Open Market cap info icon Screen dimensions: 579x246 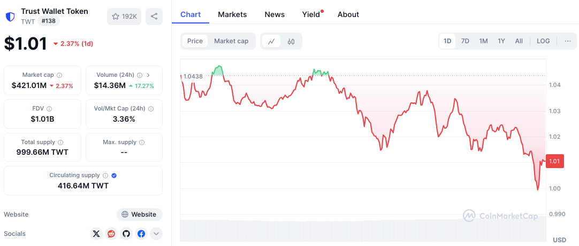(x=59, y=75)
